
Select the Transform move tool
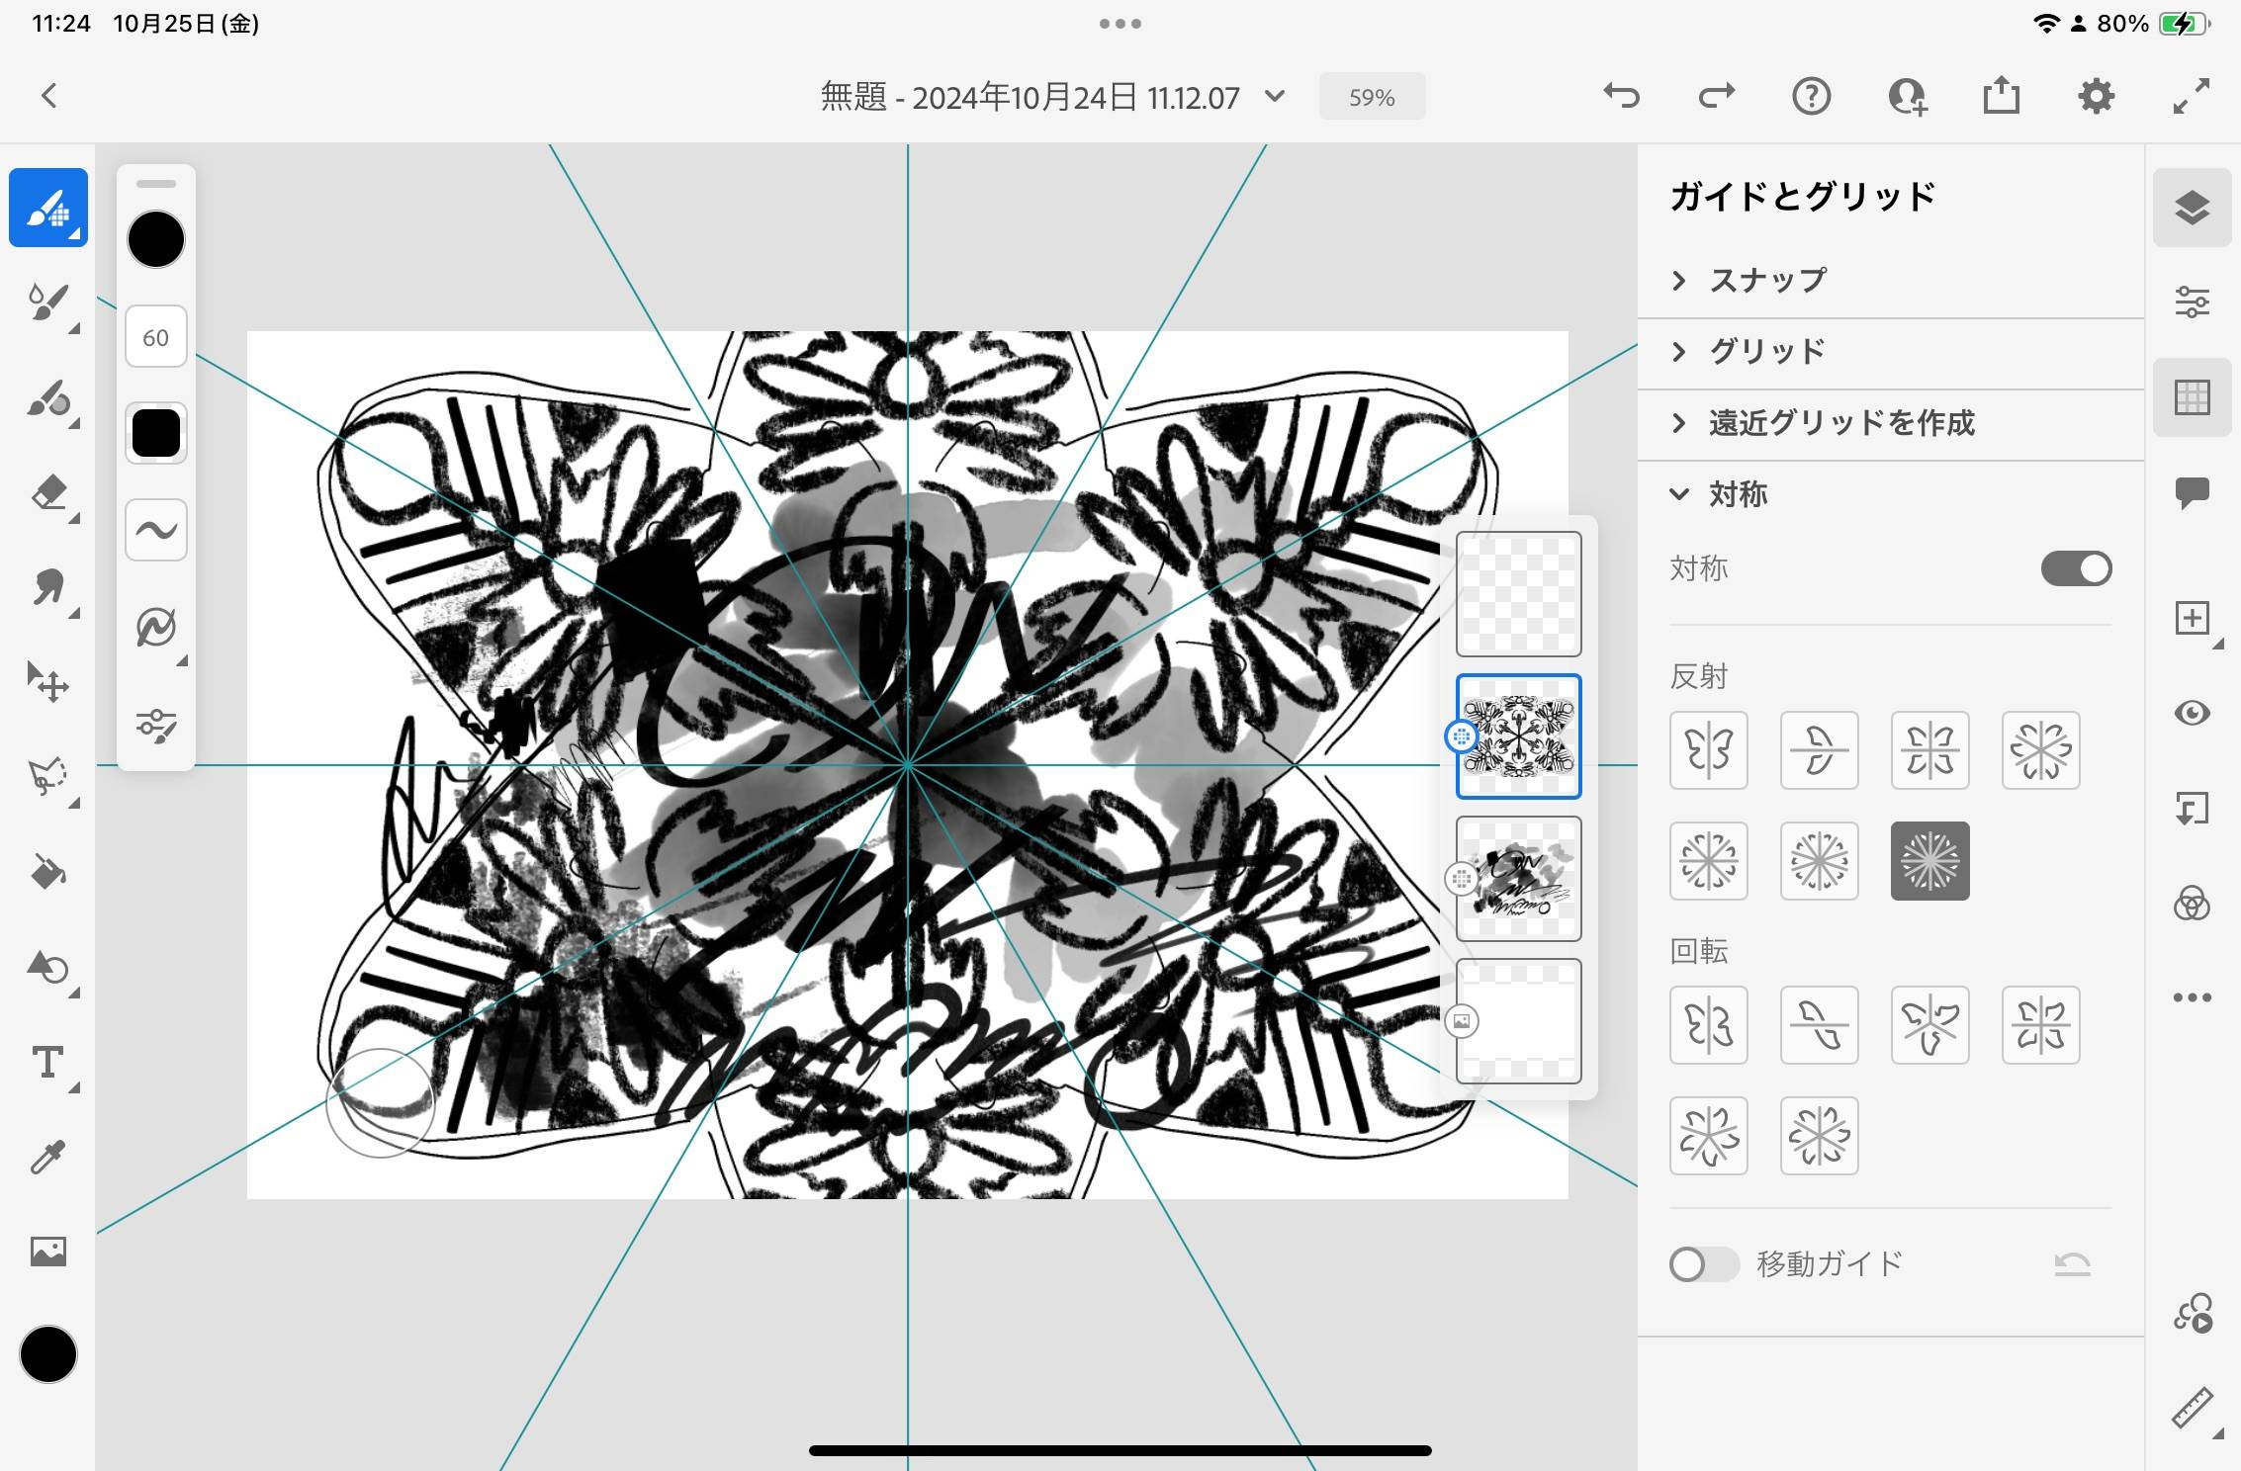click(48, 682)
